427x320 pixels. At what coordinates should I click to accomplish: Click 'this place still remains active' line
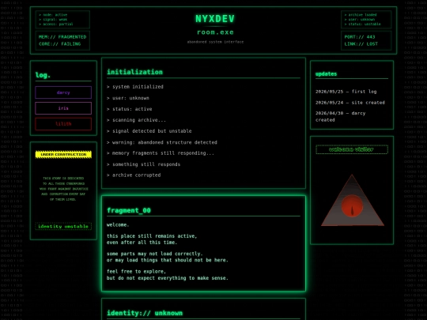(152, 236)
